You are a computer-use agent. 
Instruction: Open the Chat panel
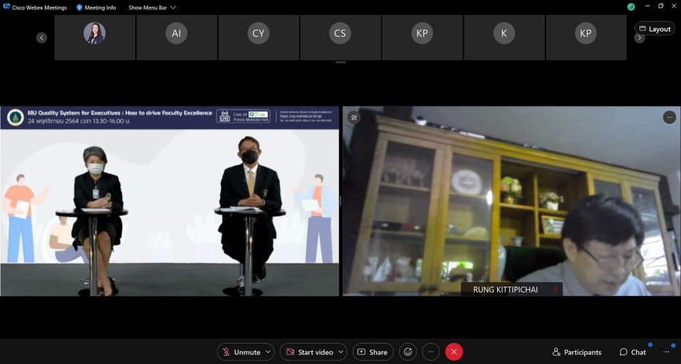pyautogui.click(x=633, y=352)
